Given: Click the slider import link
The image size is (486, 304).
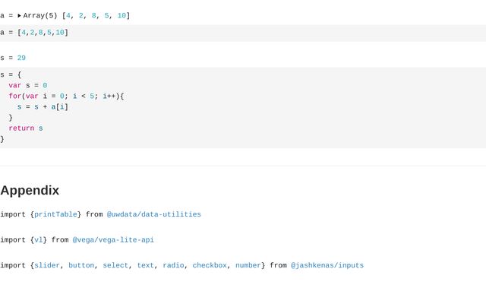Looking at the screenshot, I should (x=47, y=266).
